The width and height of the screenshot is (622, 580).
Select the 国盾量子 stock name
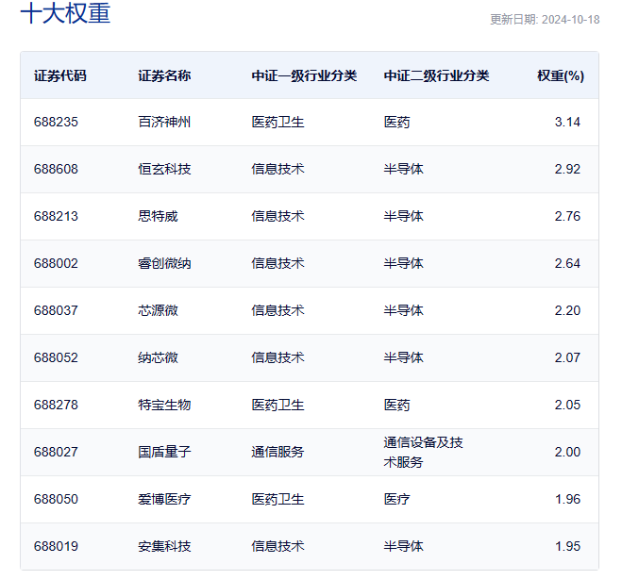pyautogui.click(x=164, y=452)
